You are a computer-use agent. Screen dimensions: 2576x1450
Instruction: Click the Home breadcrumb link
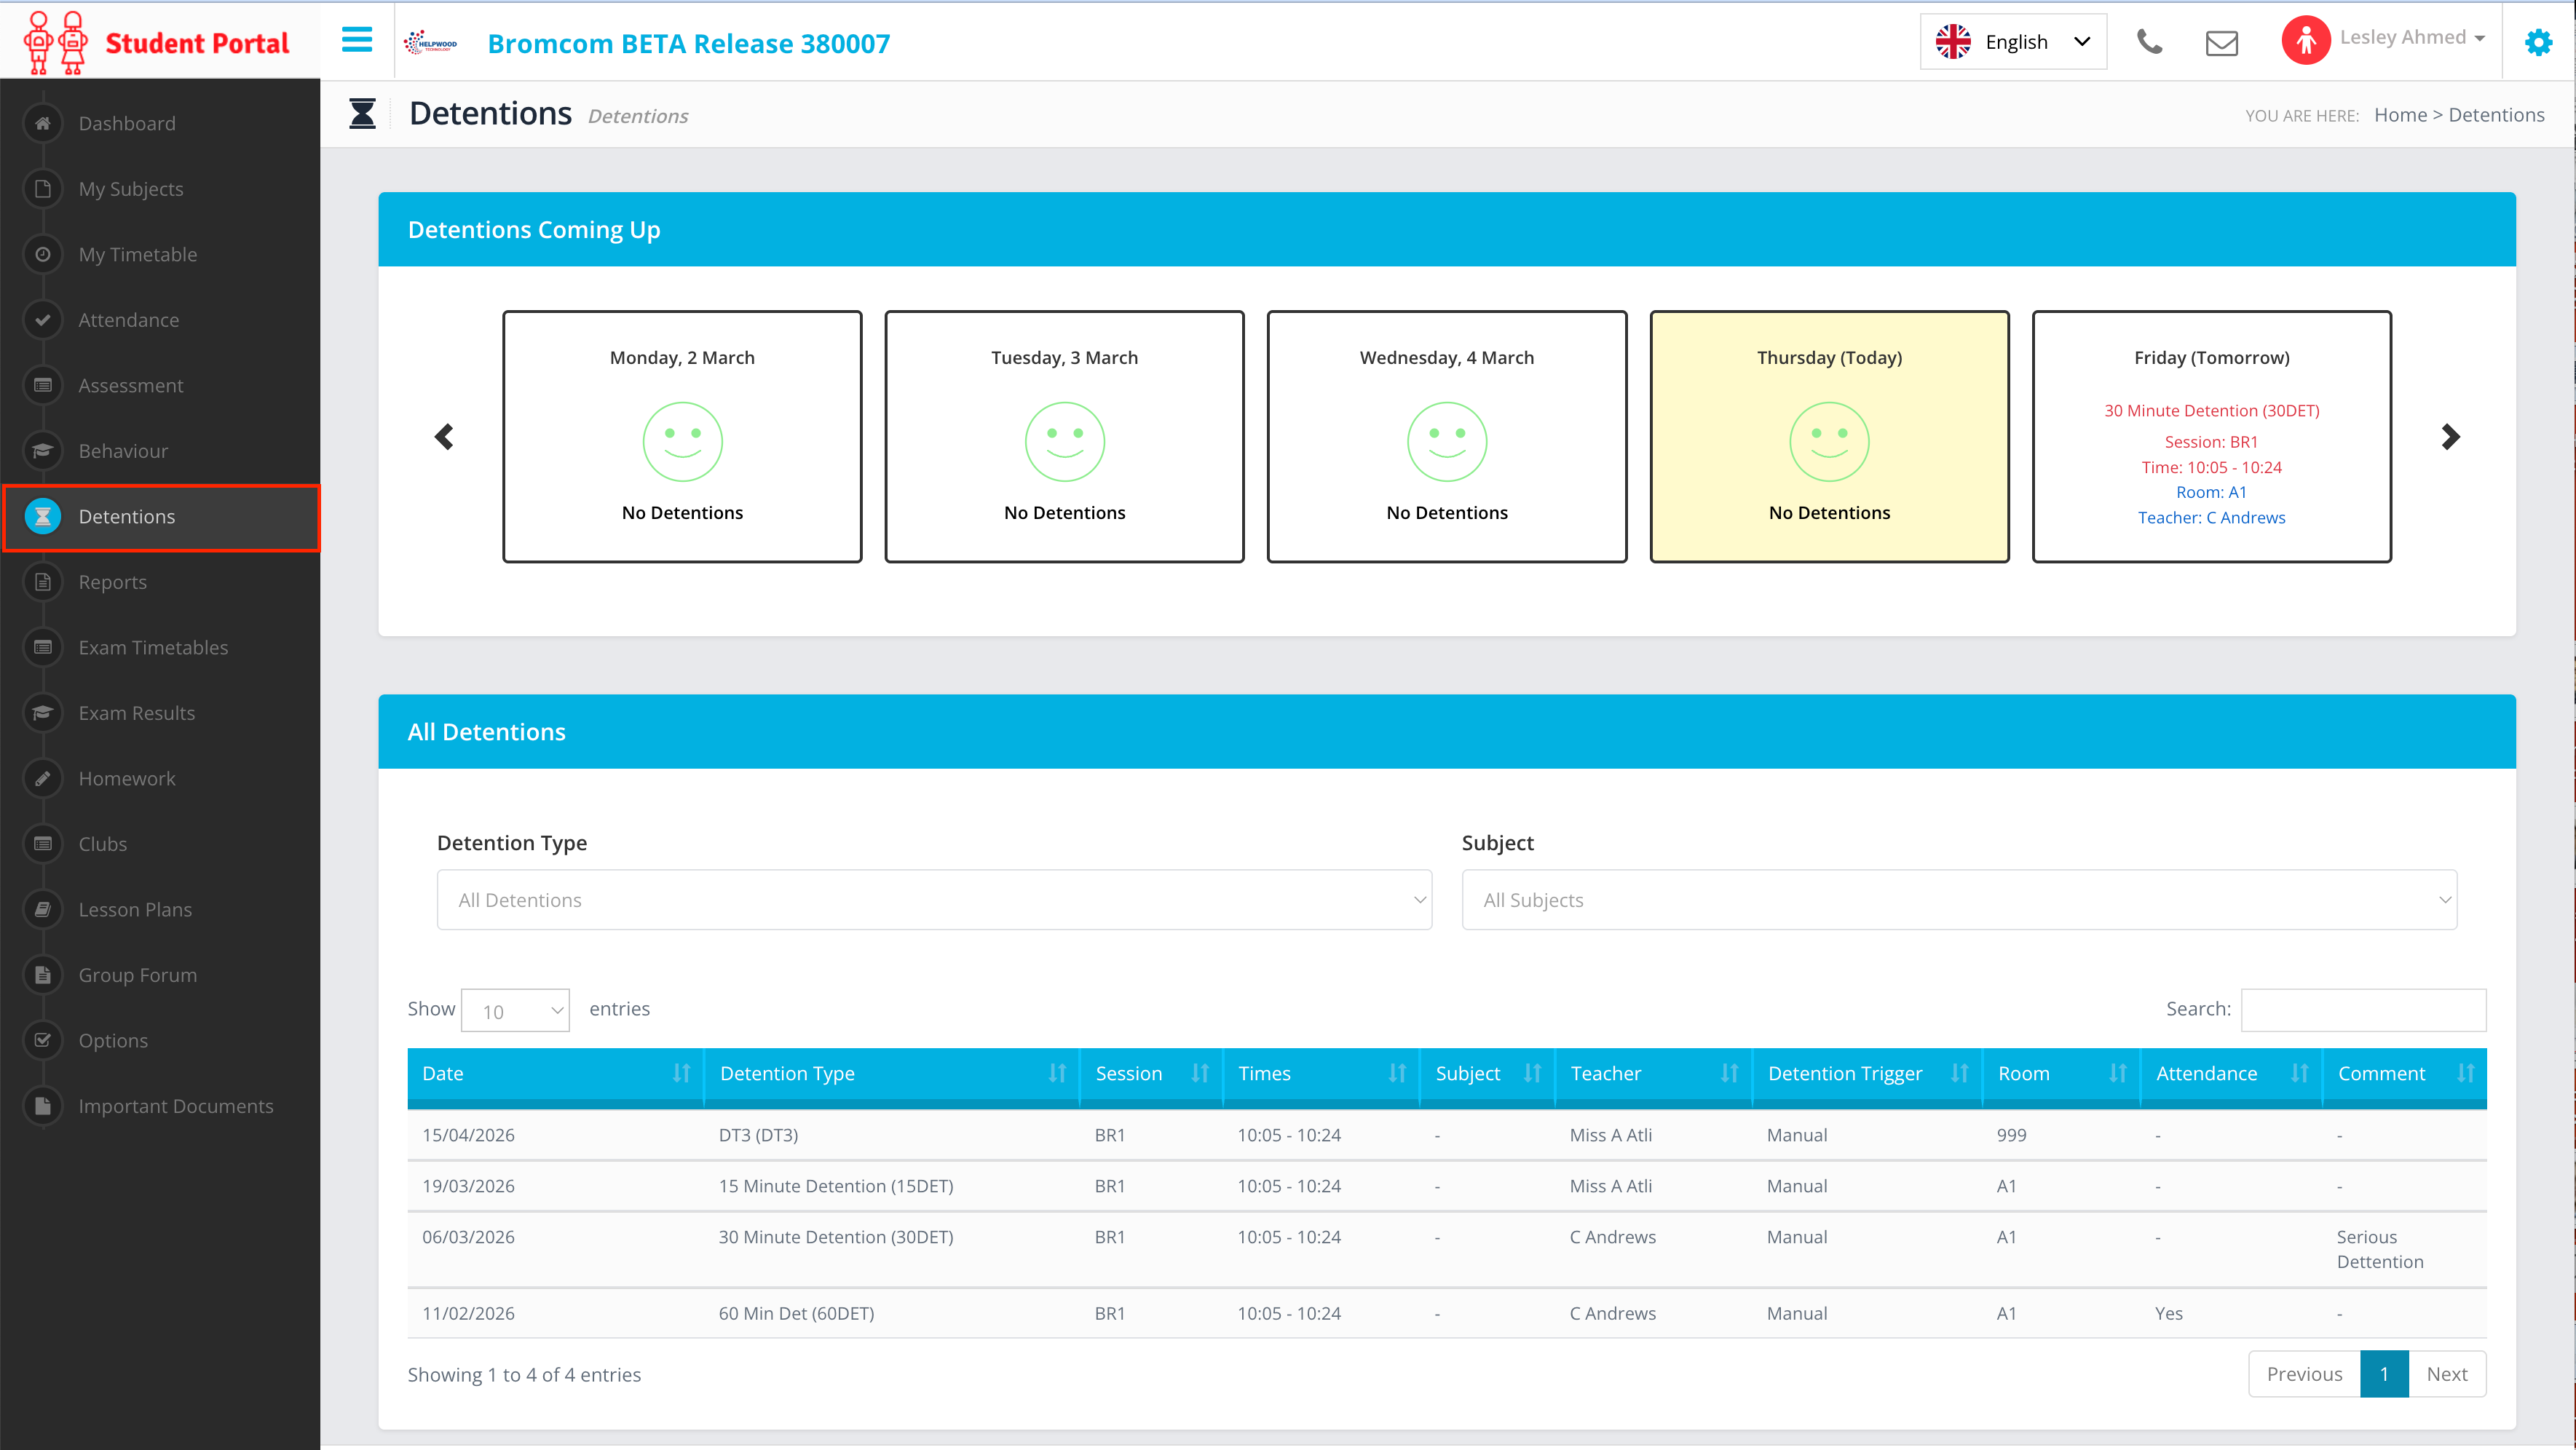pos(2399,115)
